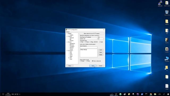Select Features category
Image resolution: width=170 pixels, height=96 pixels.
pyautogui.click(x=71, y=41)
